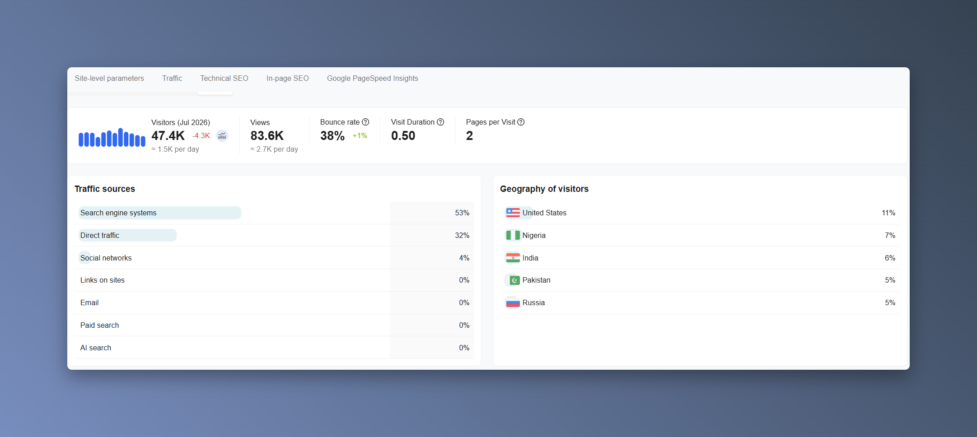Switch to Site-level parameters tab
Image resolution: width=977 pixels, height=437 pixels.
109,78
